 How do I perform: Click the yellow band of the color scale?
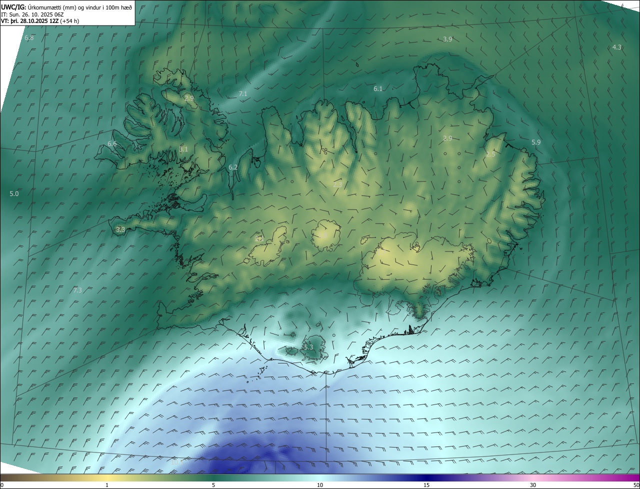pyautogui.click(x=107, y=477)
